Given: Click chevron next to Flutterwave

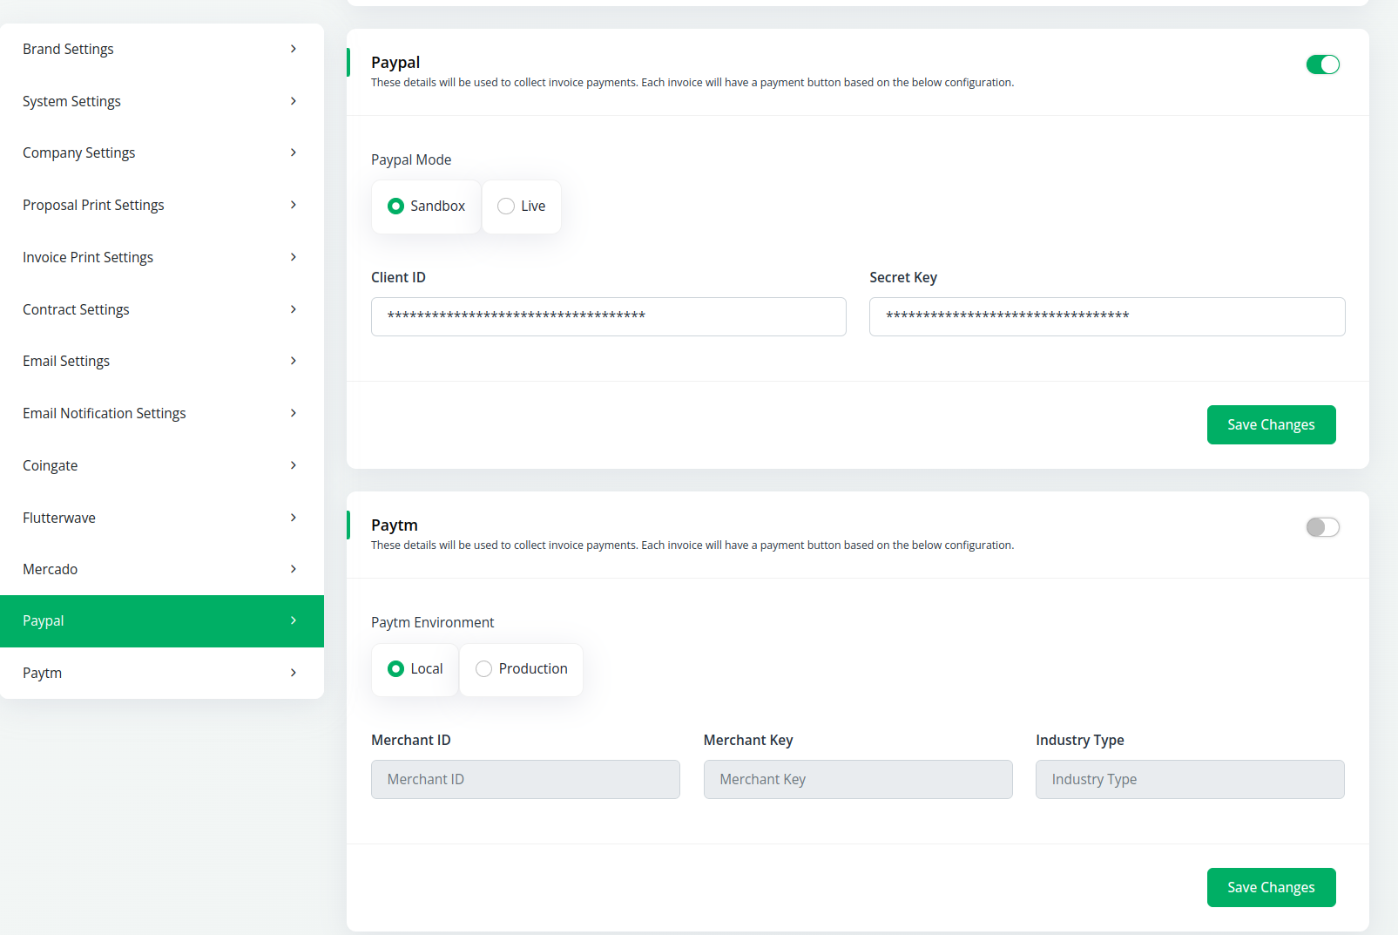Looking at the screenshot, I should 294,518.
